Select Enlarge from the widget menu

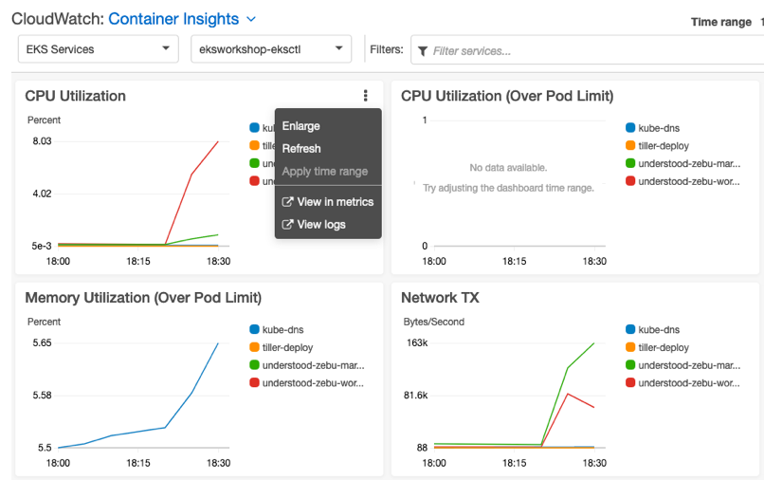(x=301, y=126)
